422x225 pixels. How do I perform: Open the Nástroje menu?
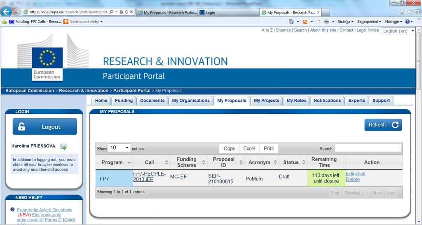coord(394,21)
